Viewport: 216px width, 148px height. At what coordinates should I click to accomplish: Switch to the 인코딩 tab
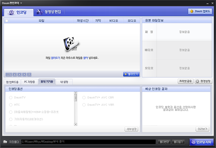[x=19, y=12]
